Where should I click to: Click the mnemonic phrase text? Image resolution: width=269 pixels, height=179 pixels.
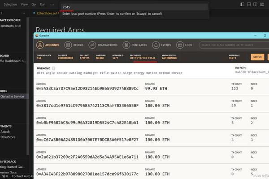(x=110, y=73)
